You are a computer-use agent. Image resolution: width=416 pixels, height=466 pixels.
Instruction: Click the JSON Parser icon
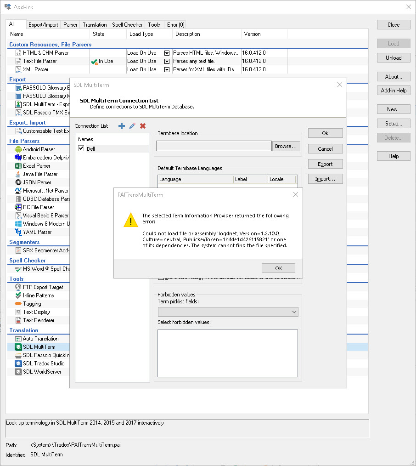coord(18,182)
